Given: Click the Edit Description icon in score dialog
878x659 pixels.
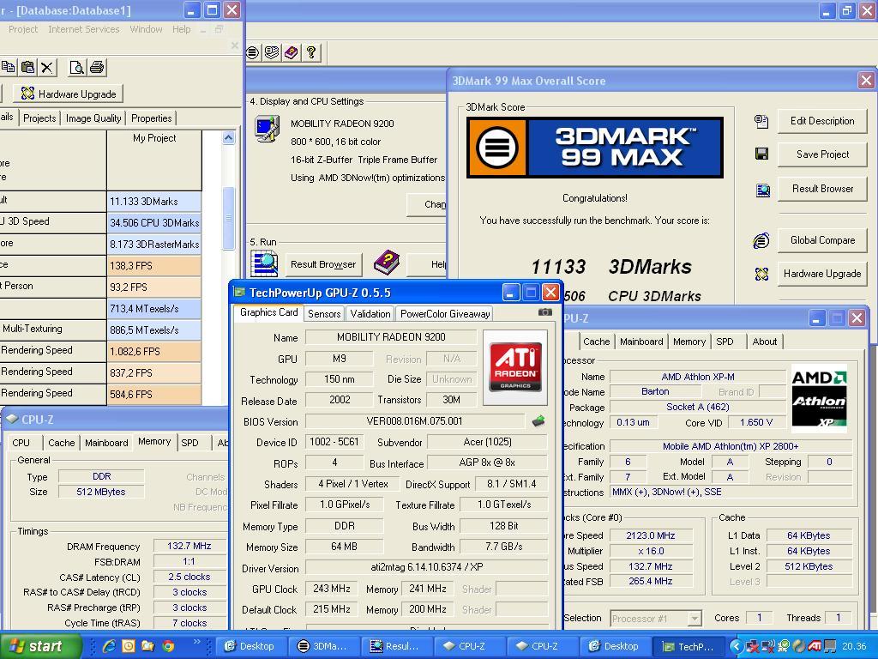Looking at the screenshot, I should coord(761,121).
